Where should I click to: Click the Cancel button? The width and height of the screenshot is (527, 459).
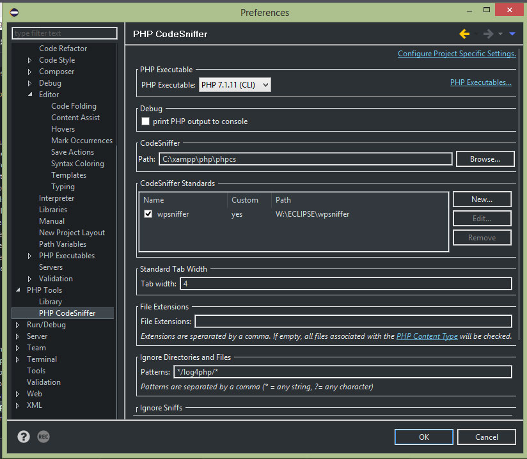486,437
